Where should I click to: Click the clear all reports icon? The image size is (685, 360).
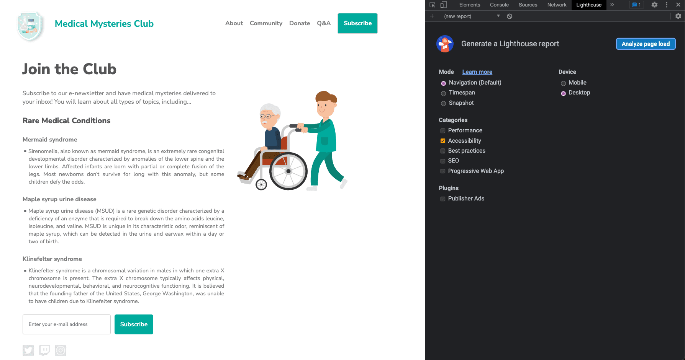(510, 16)
